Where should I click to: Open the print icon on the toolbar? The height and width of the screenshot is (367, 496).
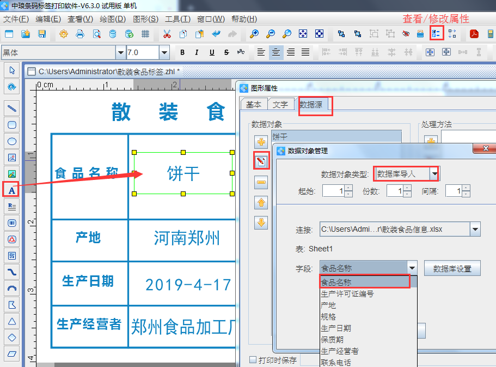click(79, 33)
